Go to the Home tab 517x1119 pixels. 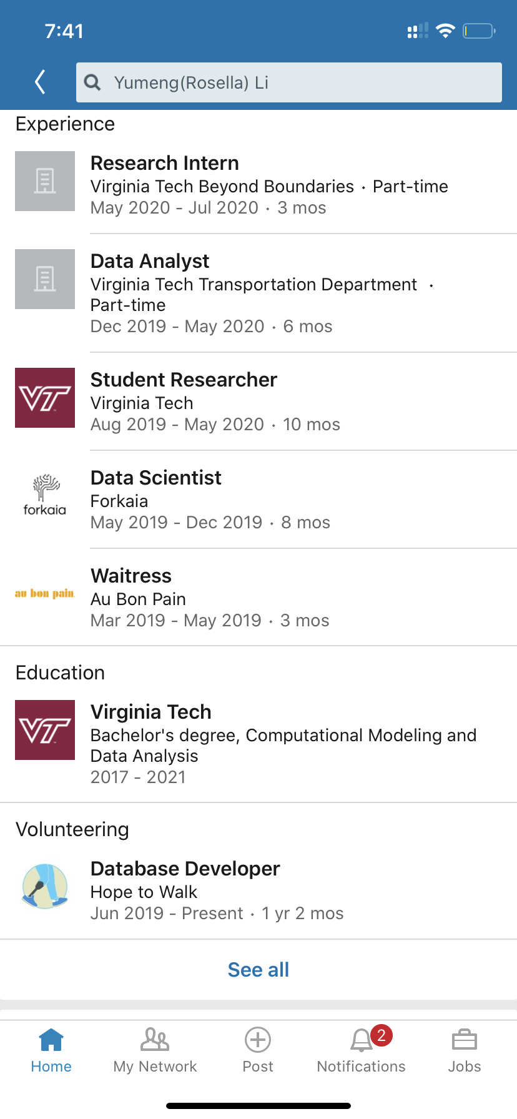51,1050
